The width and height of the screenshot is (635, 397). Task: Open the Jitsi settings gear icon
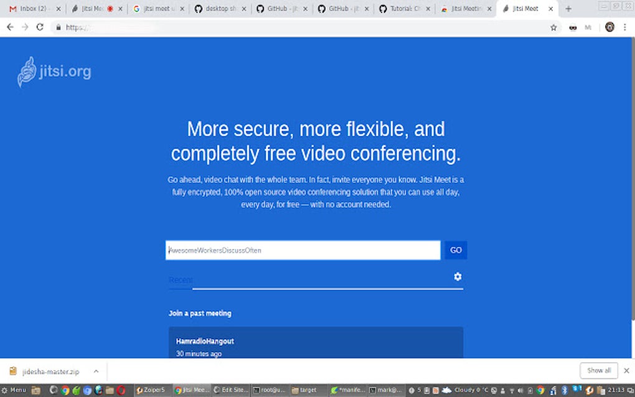[458, 276]
